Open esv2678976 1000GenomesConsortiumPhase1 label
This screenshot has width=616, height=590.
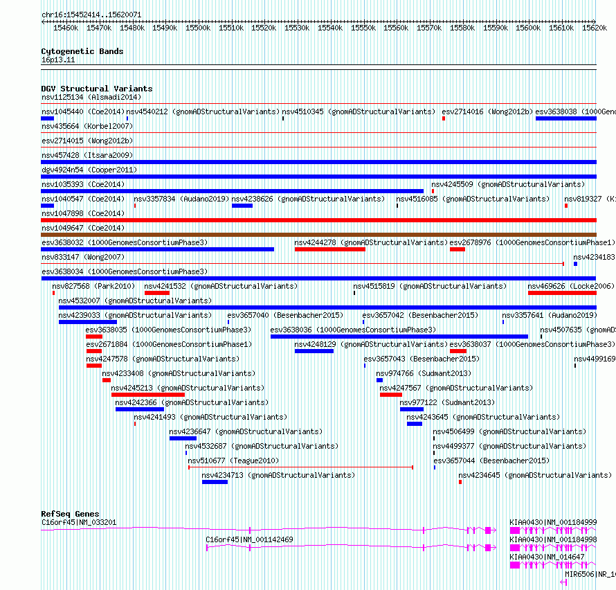click(532, 242)
